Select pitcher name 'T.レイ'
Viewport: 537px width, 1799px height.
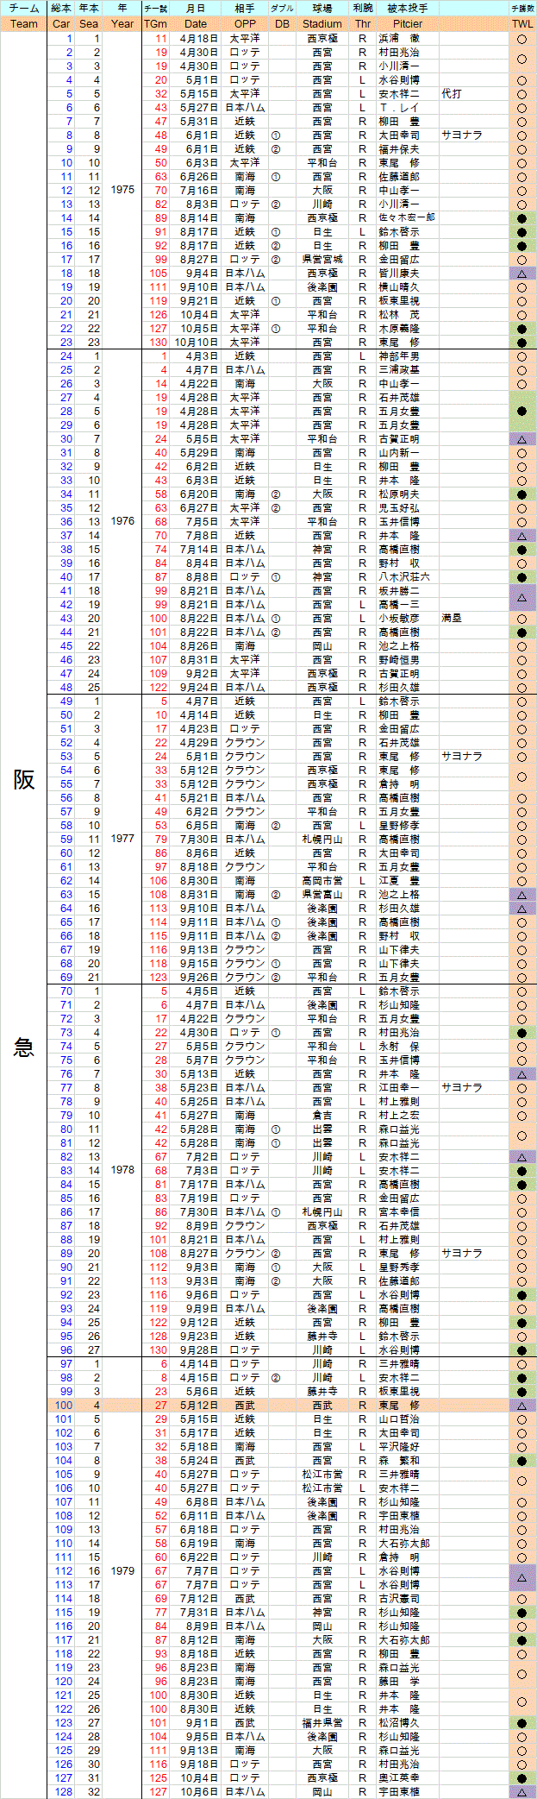point(400,107)
